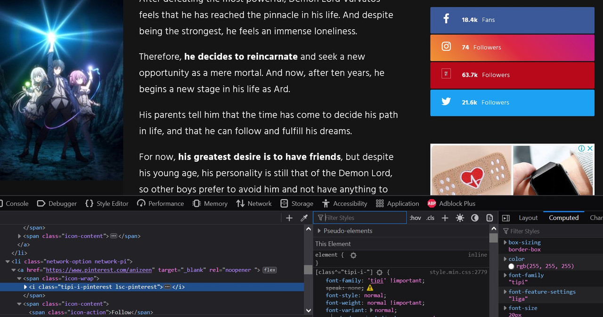The width and height of the screenshot is (603, 317).
Task: Open the Layout sidebar tab
Action: pyautogui.click(x=528, y=218)
